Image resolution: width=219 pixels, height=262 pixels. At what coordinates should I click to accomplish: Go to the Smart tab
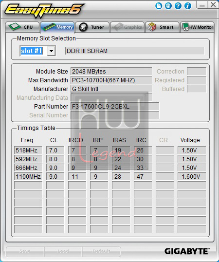pyautogui.click(x=162, y=27)
